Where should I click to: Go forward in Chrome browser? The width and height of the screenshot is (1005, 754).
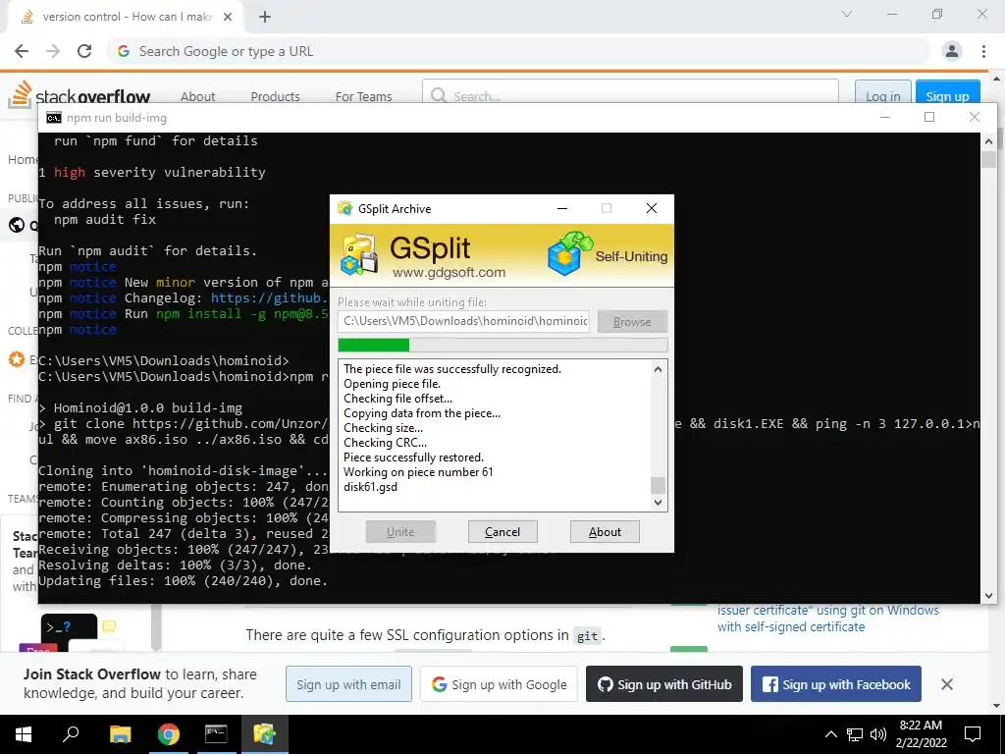tap(53, 51)
